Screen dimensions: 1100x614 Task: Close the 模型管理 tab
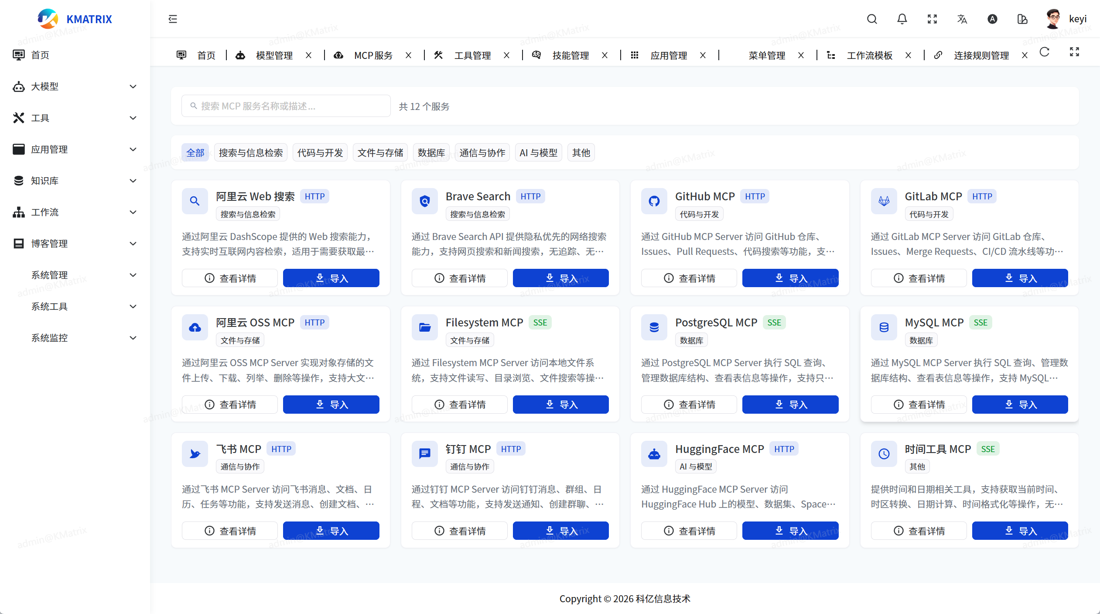pos(309,55)
